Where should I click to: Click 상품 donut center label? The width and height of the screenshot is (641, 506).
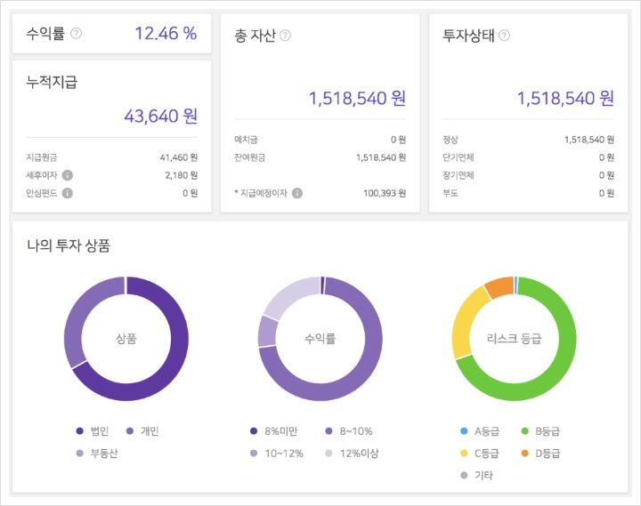pos(126,339)
